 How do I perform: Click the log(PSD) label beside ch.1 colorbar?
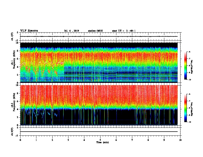192,67
